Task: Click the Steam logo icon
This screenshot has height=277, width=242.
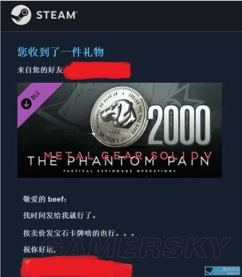Action: click(x=21, y=15)
